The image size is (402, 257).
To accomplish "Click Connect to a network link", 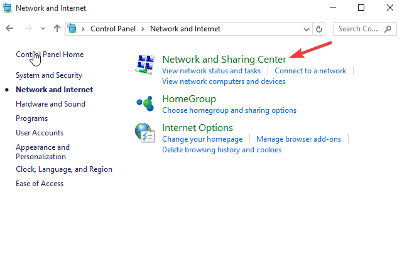I will click(x=310, y=71).
